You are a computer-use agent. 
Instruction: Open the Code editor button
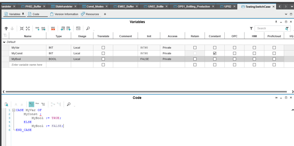click(37, 14)
